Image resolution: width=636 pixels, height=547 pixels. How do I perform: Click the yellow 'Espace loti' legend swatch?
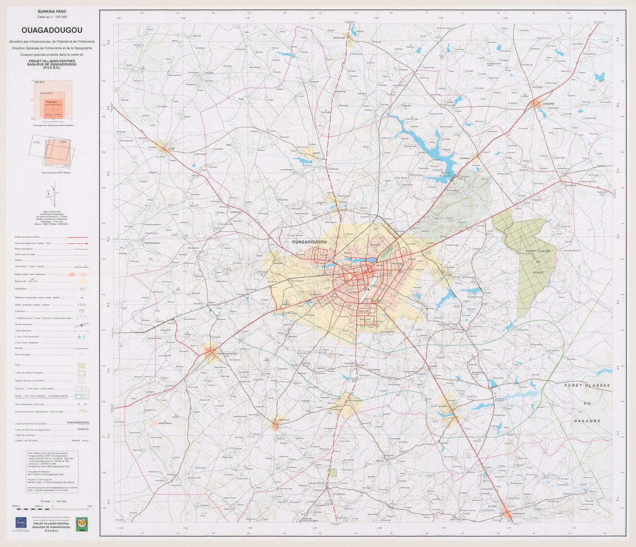[x=83, y=281]
